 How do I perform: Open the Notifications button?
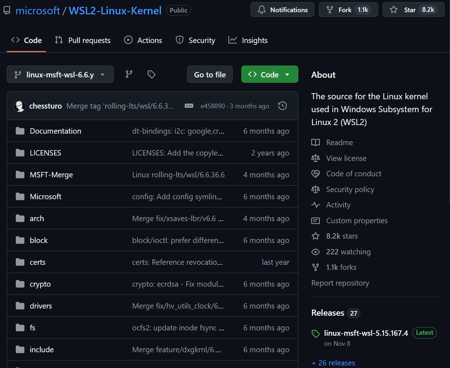[283, 10]
